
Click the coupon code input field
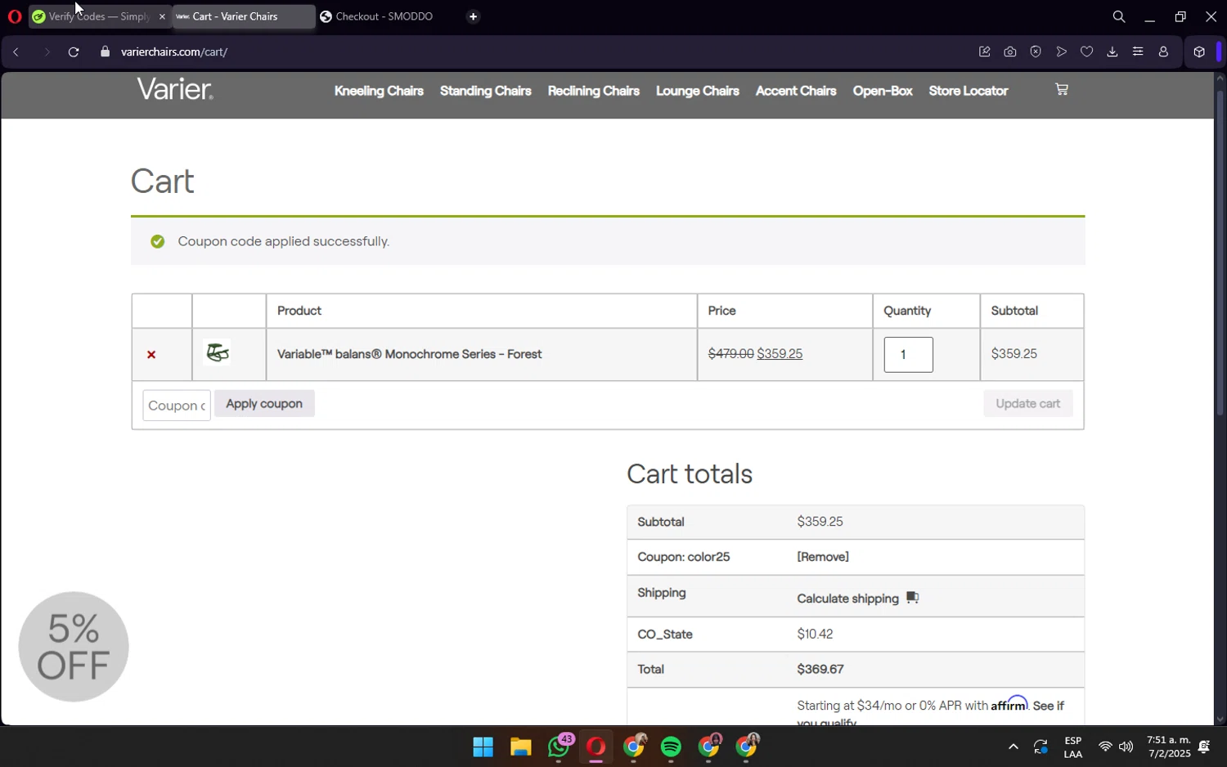coord(177,406)
